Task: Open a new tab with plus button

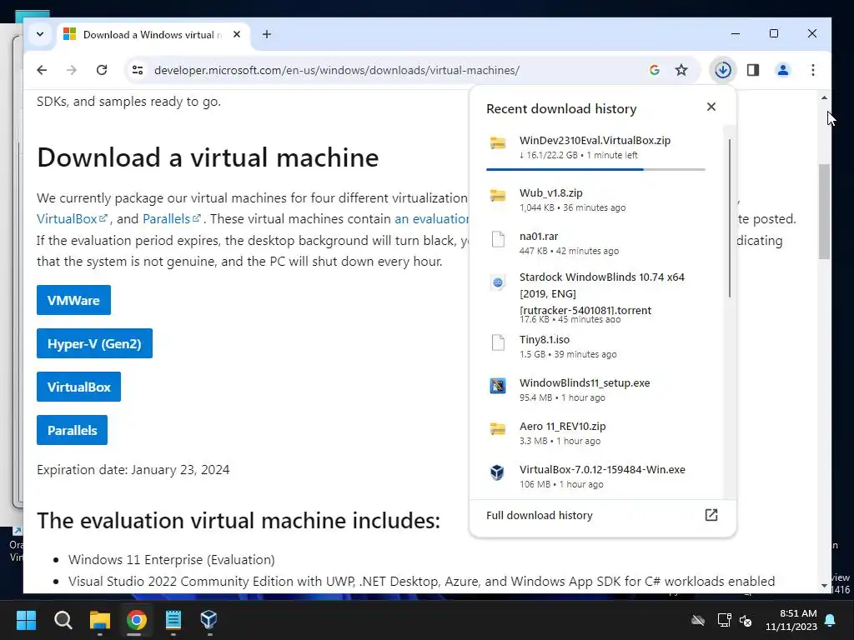Action: [267, 34]
